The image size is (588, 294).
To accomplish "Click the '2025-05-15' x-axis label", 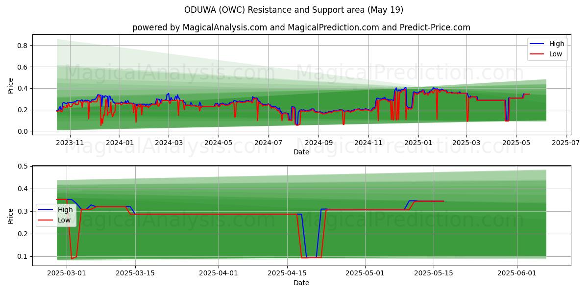I will [x=434, y=273].
